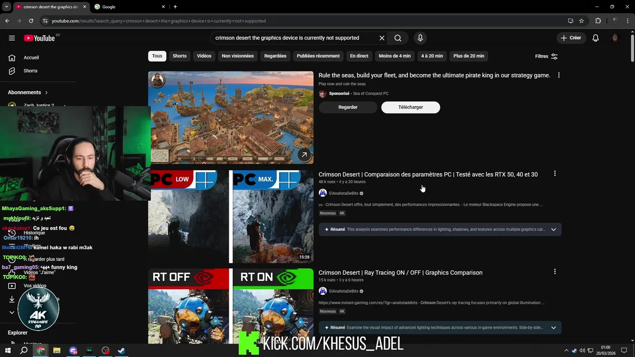Open the RT OFF / RT ON video thumbnail
This screenshot has height=357, width=635.
(x=231, y=306)
